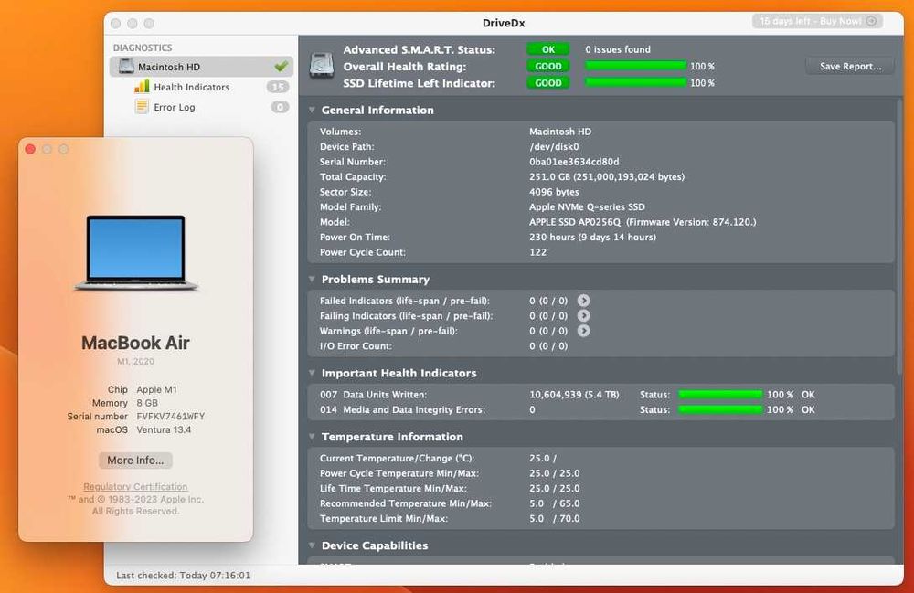Viewport: 914px width, 593px height.
Task: Click the Advanced S.M.A.R.T. Status OK badge
Action: (547, 49)
